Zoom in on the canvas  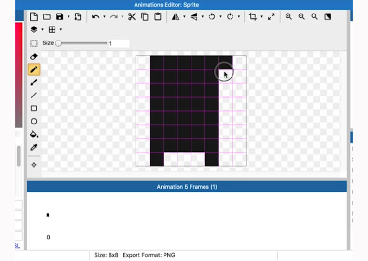tap(288, 17)
